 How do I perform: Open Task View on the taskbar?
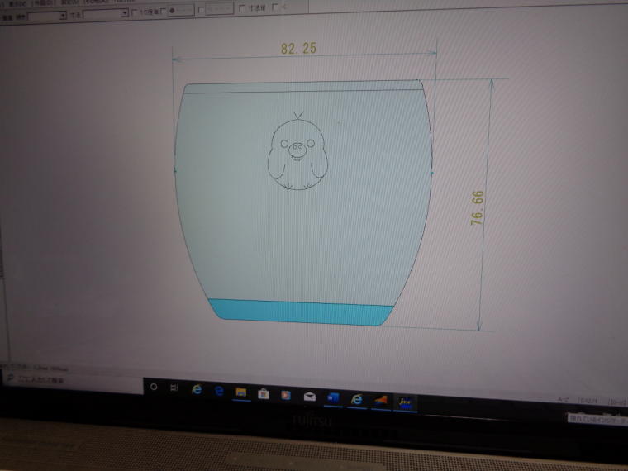174,388
